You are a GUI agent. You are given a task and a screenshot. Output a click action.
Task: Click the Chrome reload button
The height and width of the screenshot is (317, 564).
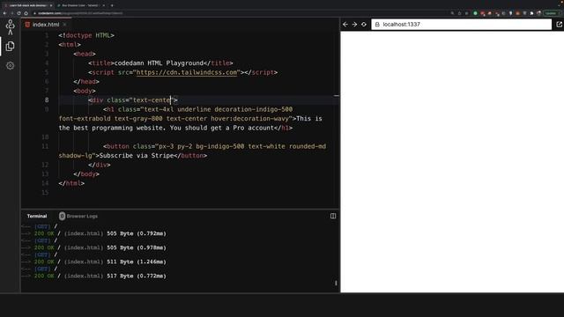19,13
